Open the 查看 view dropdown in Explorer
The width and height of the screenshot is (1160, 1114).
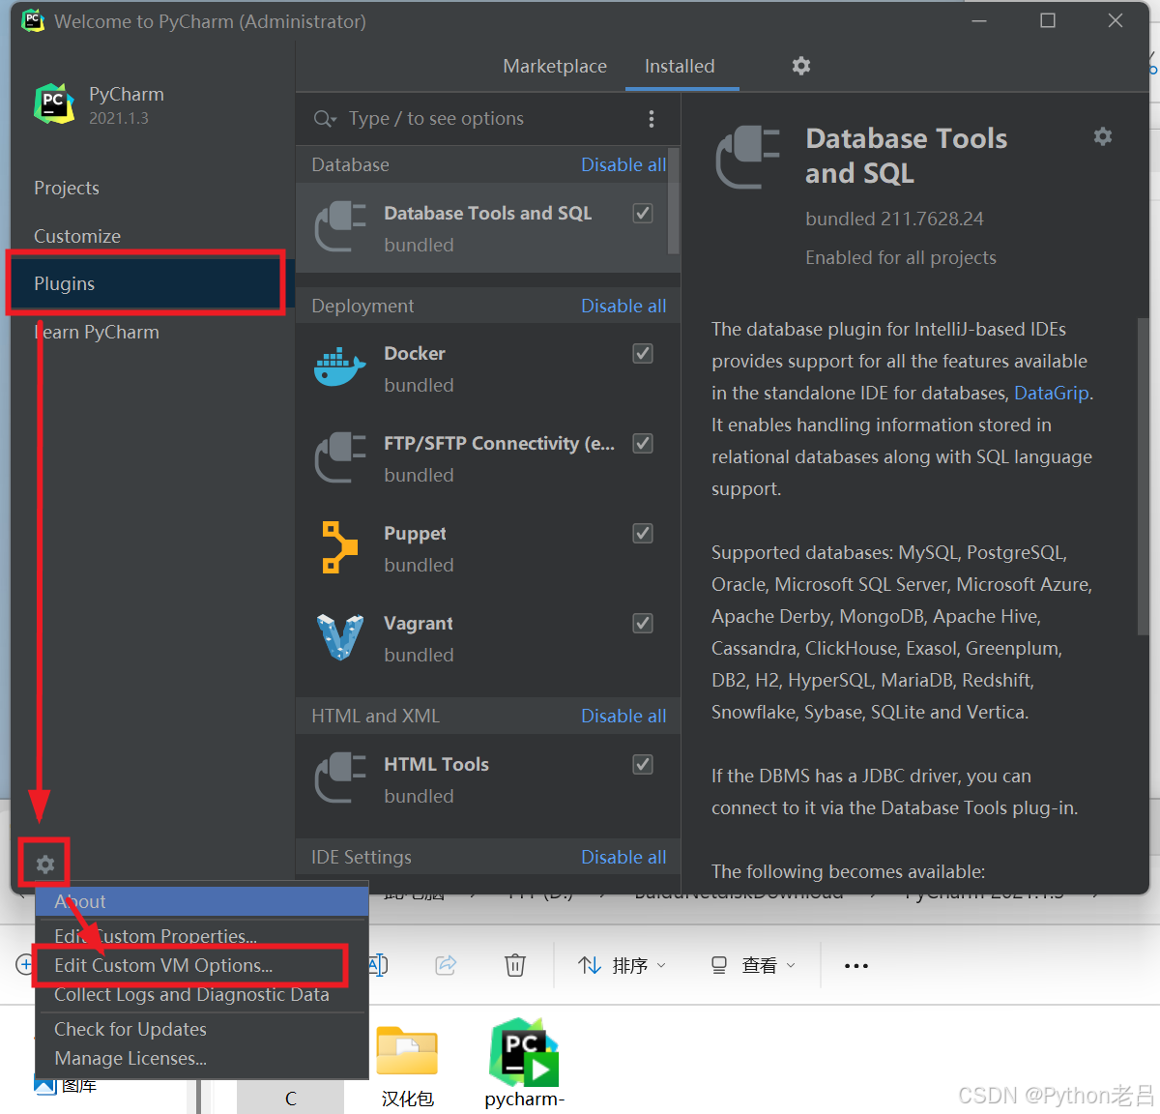click(x=753, y=965)
